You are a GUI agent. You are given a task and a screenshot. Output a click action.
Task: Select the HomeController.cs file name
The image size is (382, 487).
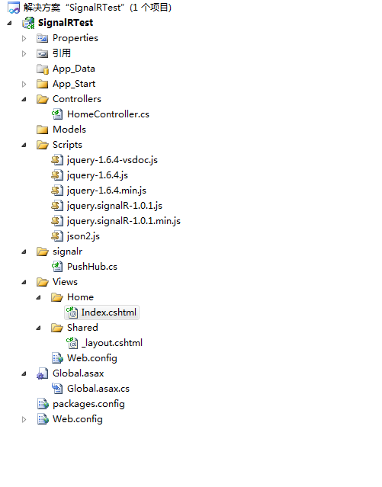point(108,114)
